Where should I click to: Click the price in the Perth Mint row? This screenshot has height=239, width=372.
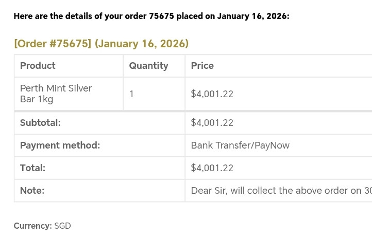click(x=212, y=94)
